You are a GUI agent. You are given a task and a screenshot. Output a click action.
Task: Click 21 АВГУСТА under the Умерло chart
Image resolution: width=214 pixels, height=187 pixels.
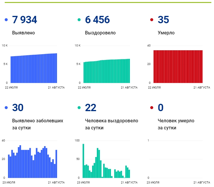[x=202, y=88]
